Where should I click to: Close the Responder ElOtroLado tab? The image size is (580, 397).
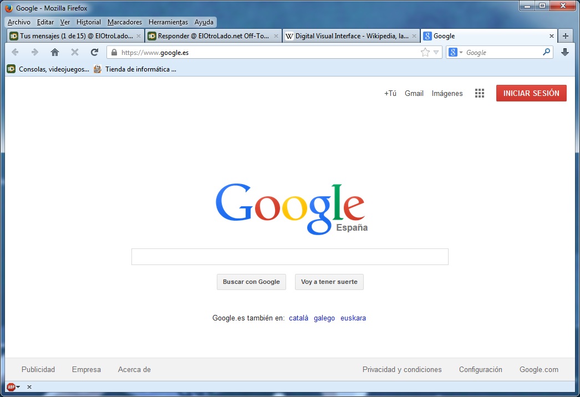click(x=276, y=36)
